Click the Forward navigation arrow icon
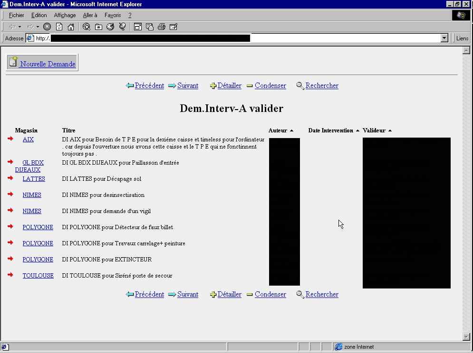This screenshot has height=353, width=473. coord(30,27)
